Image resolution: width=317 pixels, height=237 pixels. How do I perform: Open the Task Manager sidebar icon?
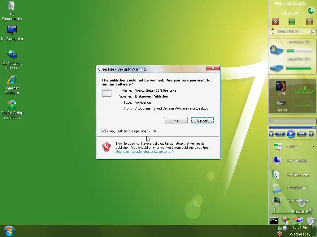276,201
